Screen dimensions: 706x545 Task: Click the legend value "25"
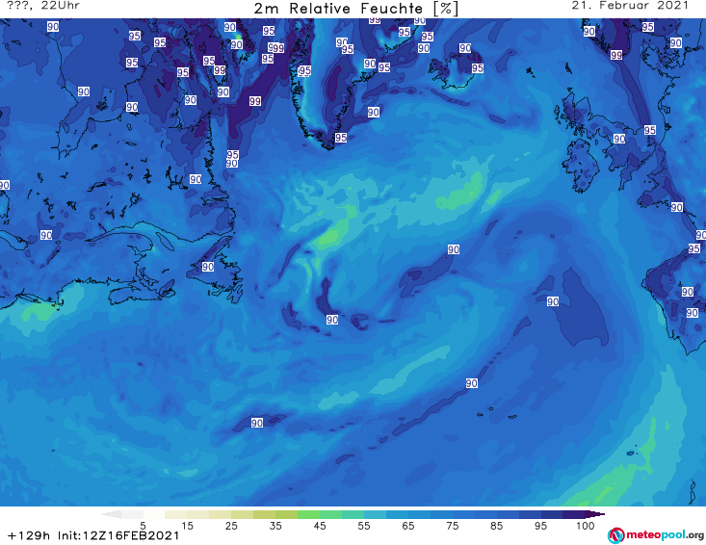(x=231, y=526)
